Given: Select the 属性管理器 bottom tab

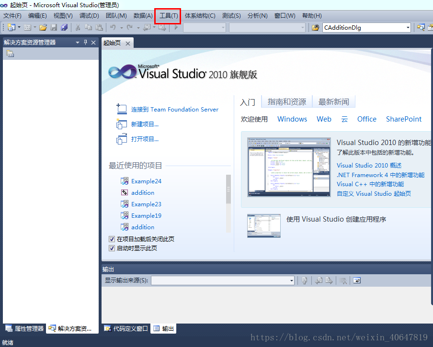Looking at the screenshot, I should [x=25, y=328].
